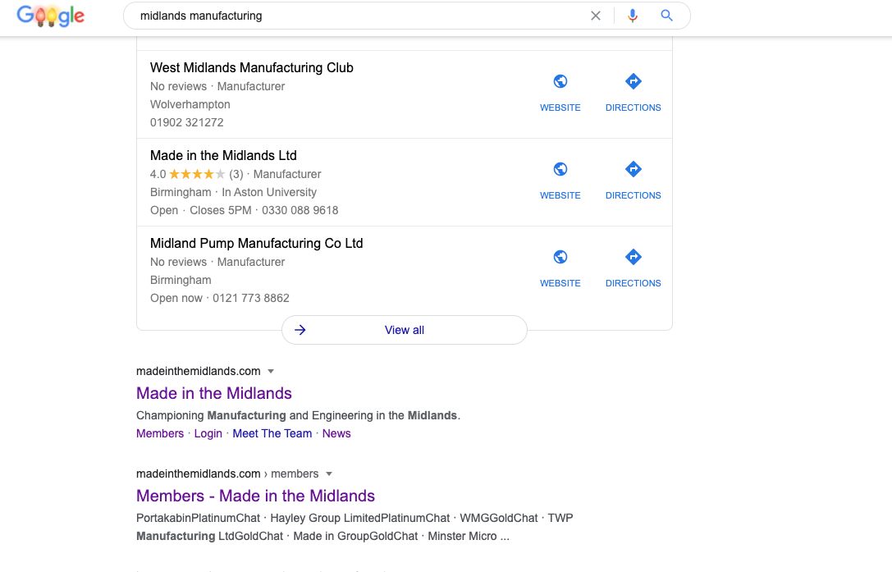892x572 pixels.
Task: Open website globe icon for Midland Pump Manufacturing
Action: [560, 257]
